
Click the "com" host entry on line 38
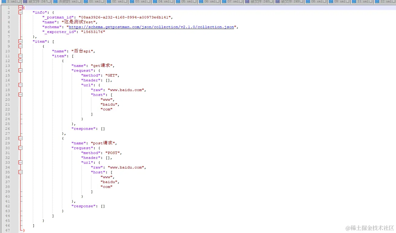(x=107, y=187)
